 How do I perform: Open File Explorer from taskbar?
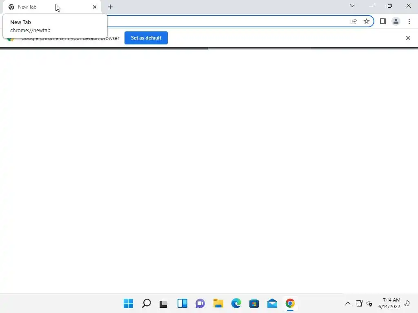pyautogui.click(x=218, y=303)
